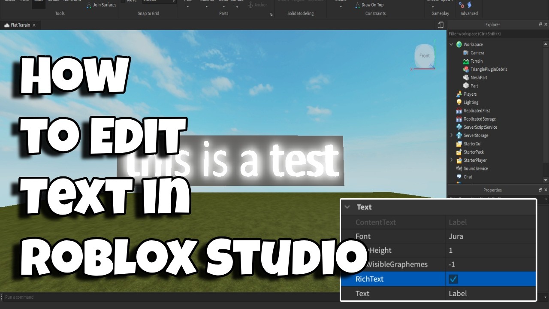Select the StarterGui icon
549x309 pixels.
pyautogui.click(x=459, y=144)
